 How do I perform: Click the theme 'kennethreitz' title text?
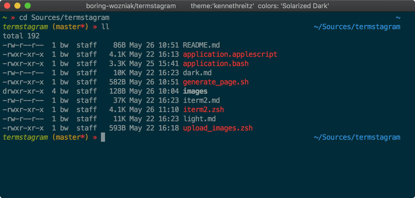222,6
